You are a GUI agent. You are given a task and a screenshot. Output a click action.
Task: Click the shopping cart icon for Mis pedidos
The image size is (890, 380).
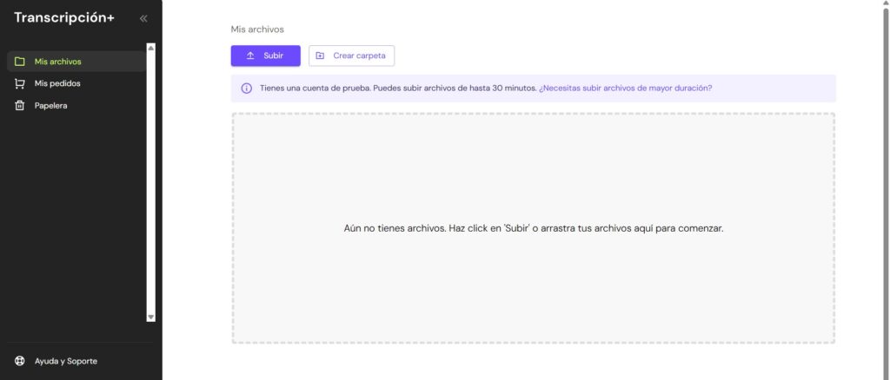19,84
